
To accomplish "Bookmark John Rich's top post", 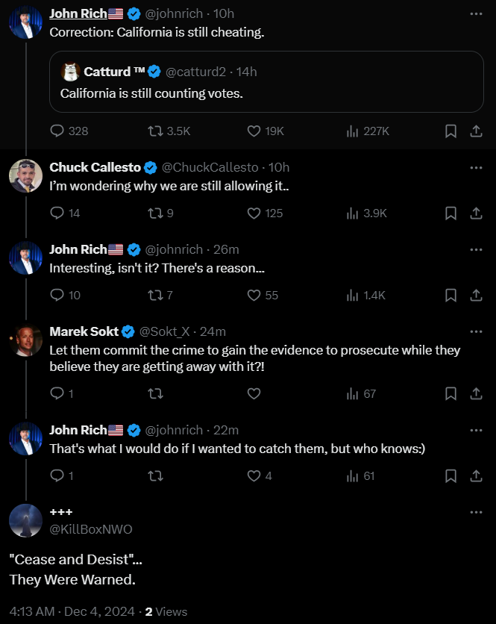I will pyautogui.click(x=451, y=131).
